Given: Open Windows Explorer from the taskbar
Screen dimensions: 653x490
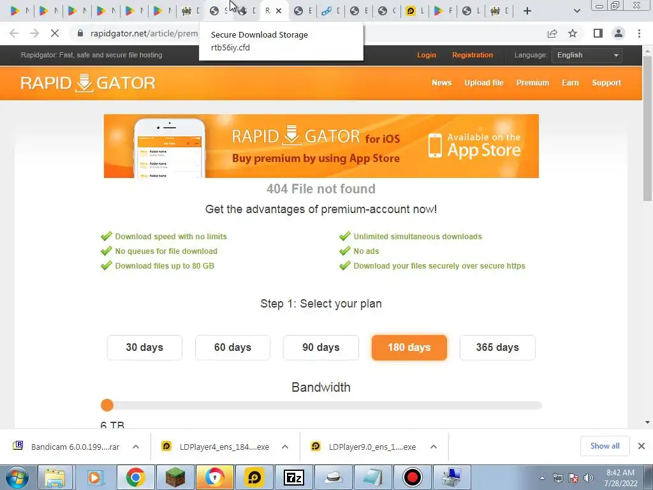Looking at the screenshot, I should click(55, 477).
